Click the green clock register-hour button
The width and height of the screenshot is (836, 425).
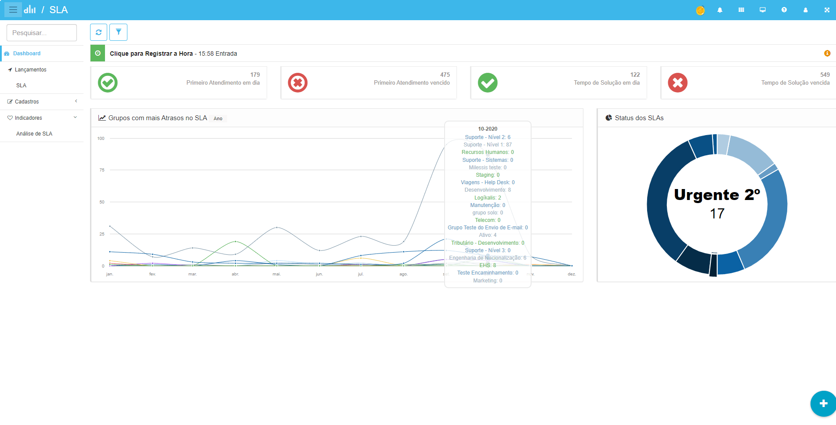(98, 54)
